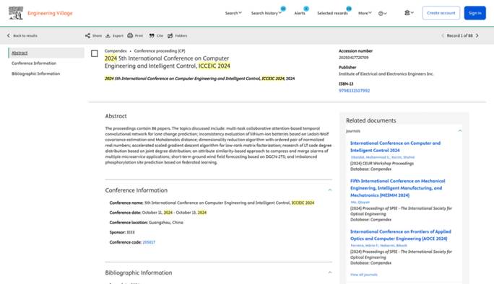
Task: Jump to Bibliographic Information in sidebar
Action: coord(35,74)
